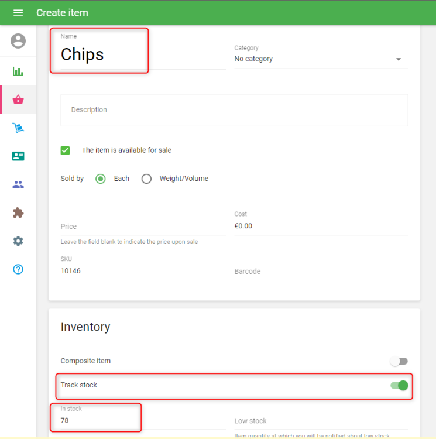Enable the Composite item toggle
The image size is (436, 439).
pyautogui.click(x=399, y=361)
